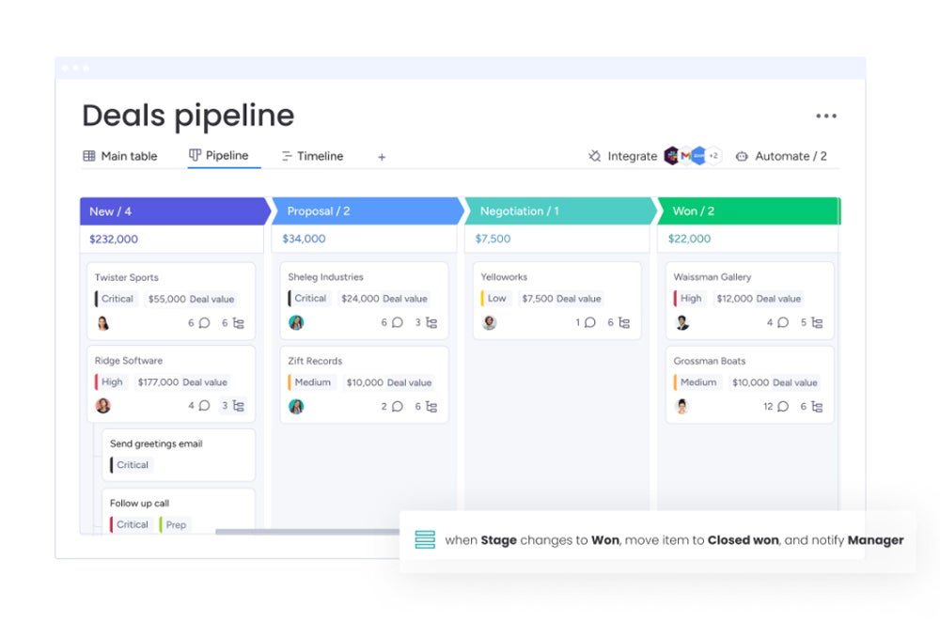The width and height of the screenshot is (940, 637).
Task: Change Waissman Gallery High priority label
Action: point(689,299)
